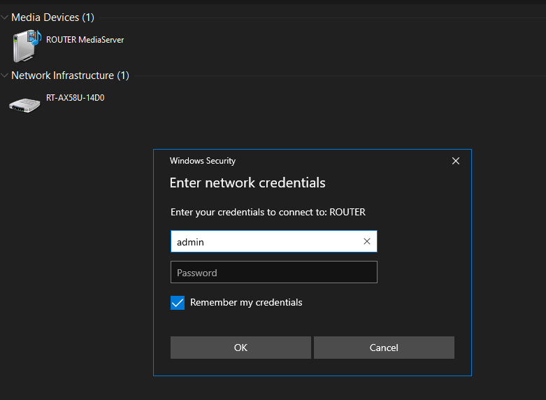Clear the admin username field with X

tap(366, 241)
